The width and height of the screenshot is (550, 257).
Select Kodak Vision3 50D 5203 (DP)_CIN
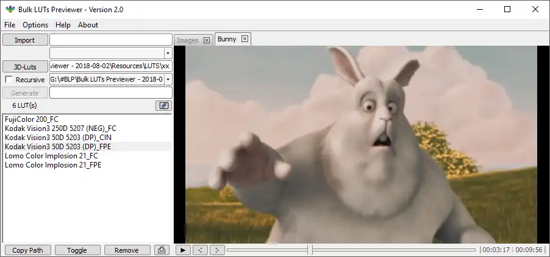pyautogui.click(x=87, y=138)
